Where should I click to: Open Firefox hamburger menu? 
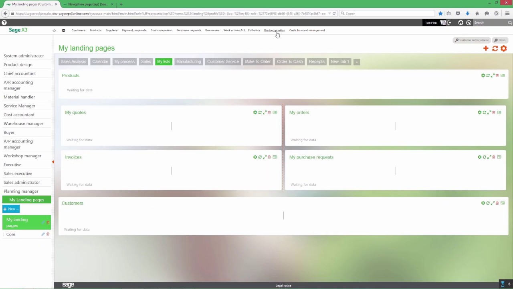(507, 14)
